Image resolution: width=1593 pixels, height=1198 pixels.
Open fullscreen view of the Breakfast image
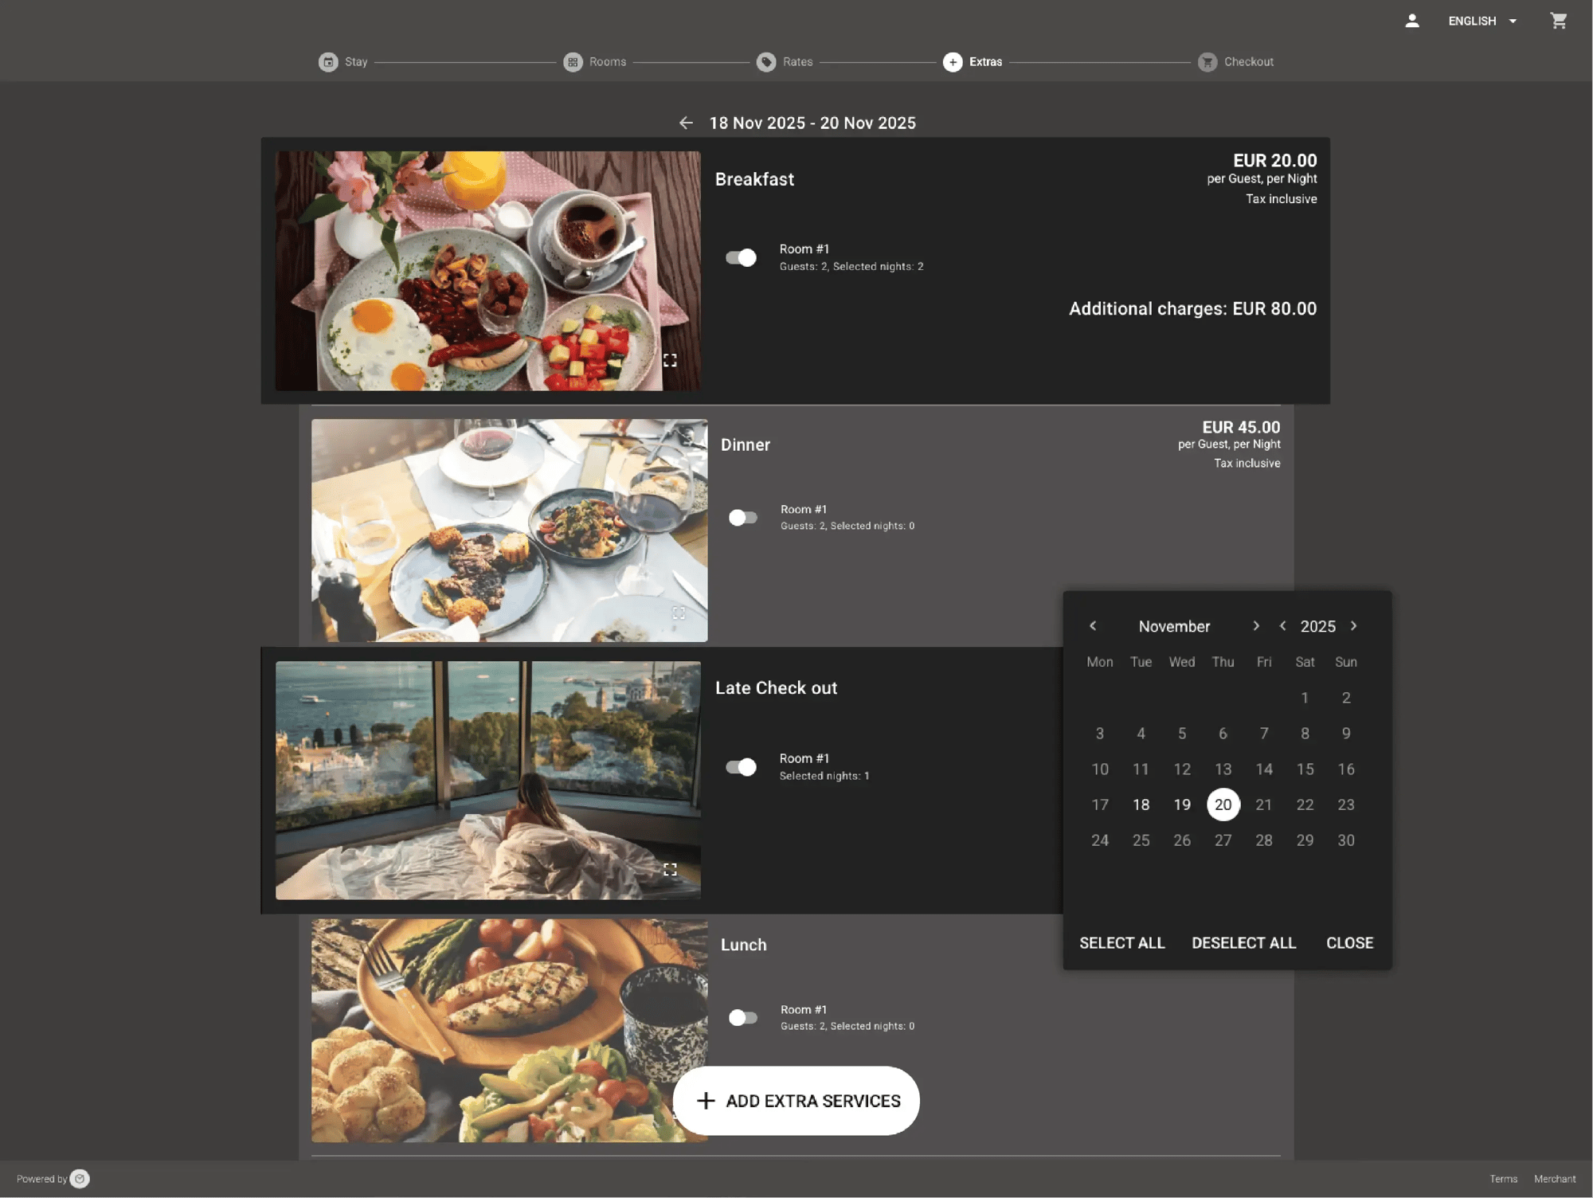click(x=671, y=359)
